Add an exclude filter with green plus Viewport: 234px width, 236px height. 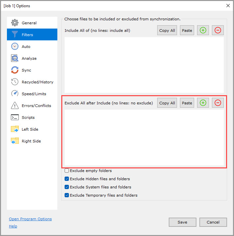point(203,103)
